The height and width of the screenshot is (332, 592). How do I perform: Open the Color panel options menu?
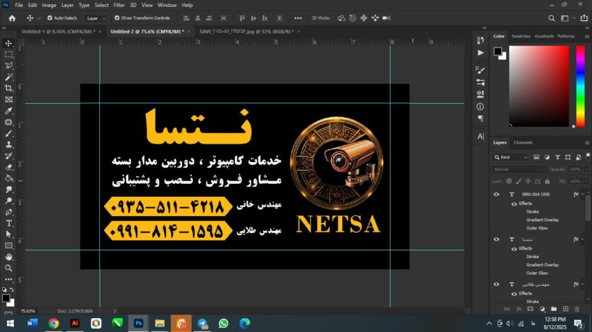point(587,36)
